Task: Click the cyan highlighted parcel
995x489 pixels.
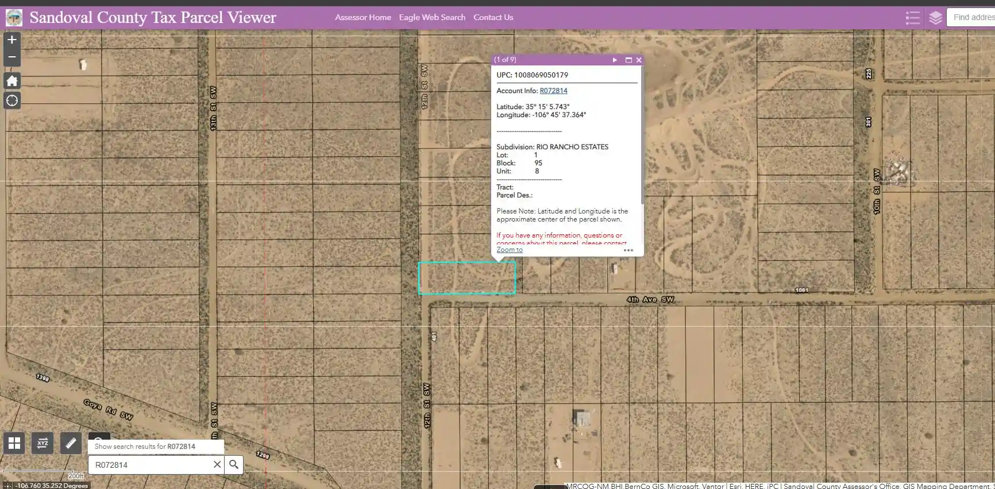Action: [x=466, y=278]
